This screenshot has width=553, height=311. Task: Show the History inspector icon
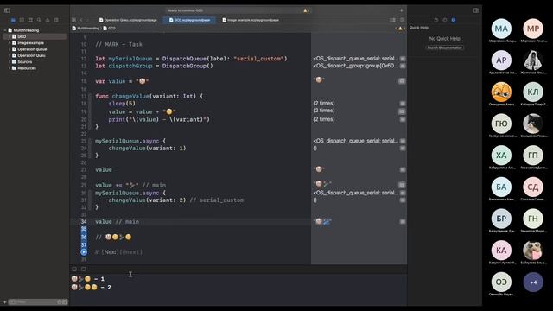445,20
